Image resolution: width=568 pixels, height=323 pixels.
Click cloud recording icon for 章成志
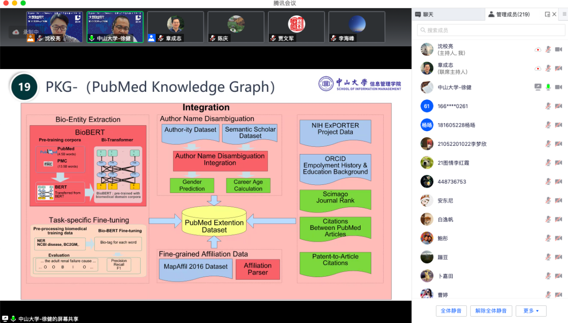point(538,68)
